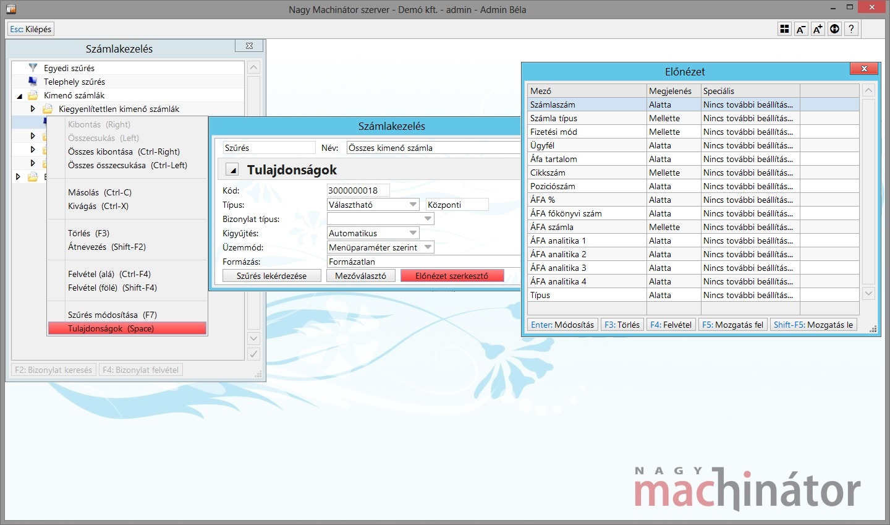Screen dimensions: 890x525
Task: Select the Pozíciószám row
Action: [693, 186]
